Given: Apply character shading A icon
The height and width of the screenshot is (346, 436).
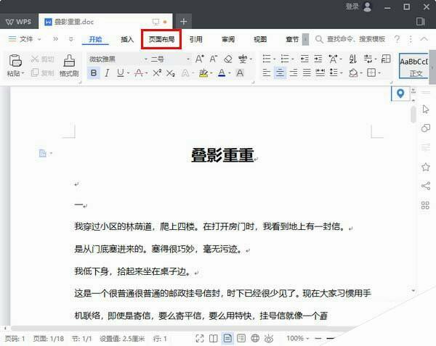Looking at the screenshot, I should click(x=240, y=73).
